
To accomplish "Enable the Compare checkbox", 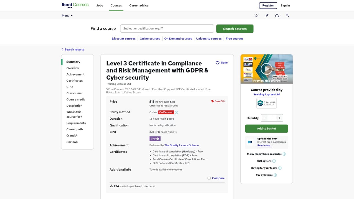I will click(209, 178).
